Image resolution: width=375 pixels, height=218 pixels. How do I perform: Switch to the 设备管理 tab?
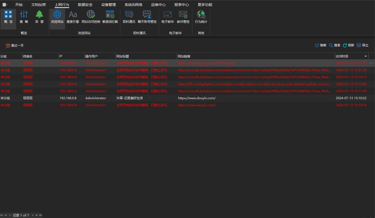point(109,5)
